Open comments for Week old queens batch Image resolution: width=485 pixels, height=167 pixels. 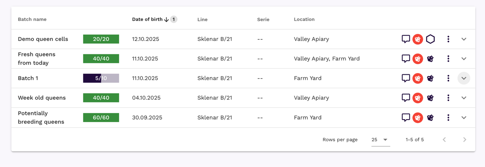(405, 98)
